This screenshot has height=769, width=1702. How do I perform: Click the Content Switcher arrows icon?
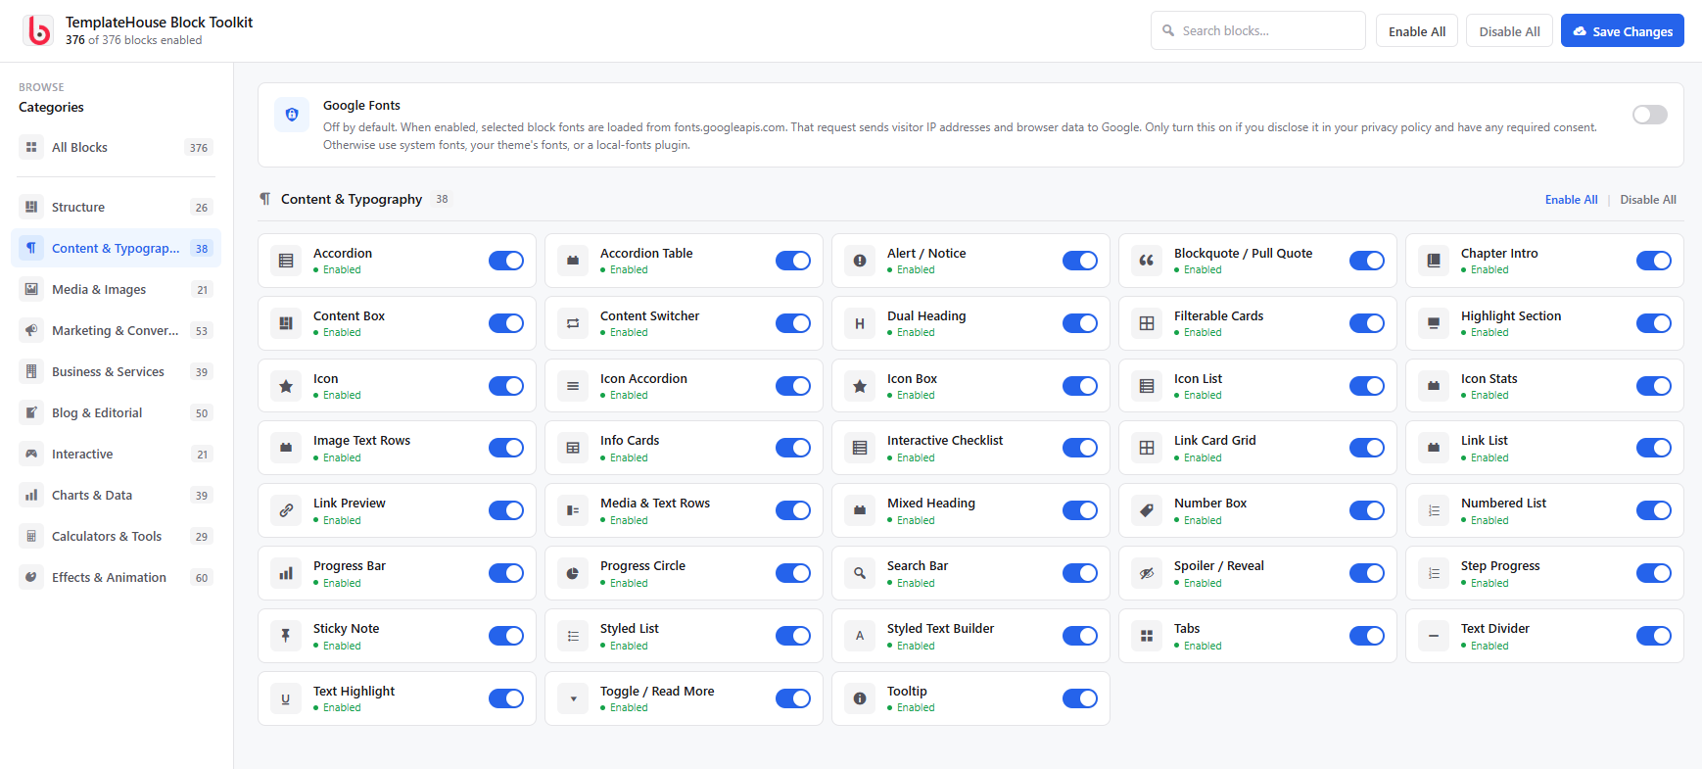pos(573,323)
